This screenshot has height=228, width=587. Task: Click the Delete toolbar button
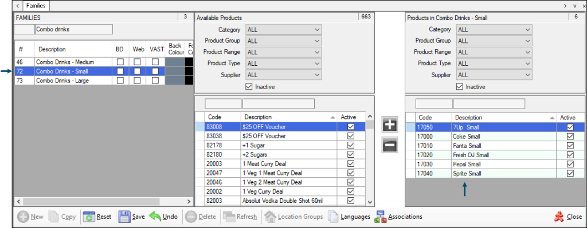tap(201, 217)
